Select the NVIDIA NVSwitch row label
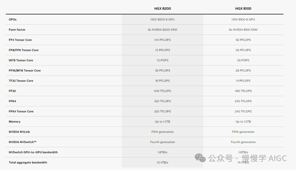296x170 pixels. [23, 142]
